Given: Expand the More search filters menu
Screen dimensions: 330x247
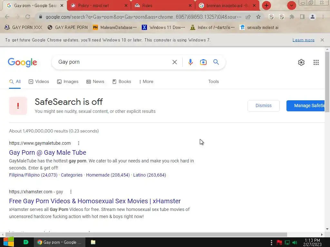Looking at the screenshot, I should pos(146,81).
